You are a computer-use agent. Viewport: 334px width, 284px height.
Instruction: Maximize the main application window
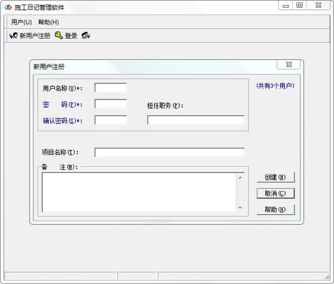pos(300,6)
